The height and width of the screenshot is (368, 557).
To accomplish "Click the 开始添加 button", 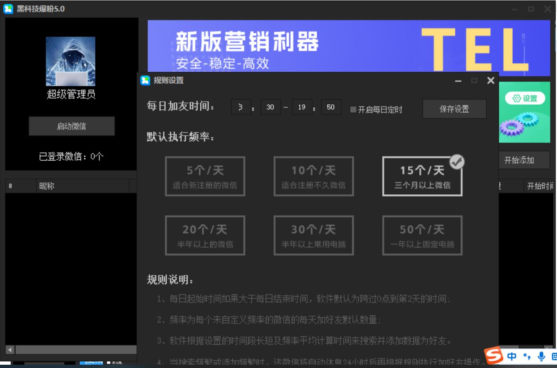I will (524, 160).
